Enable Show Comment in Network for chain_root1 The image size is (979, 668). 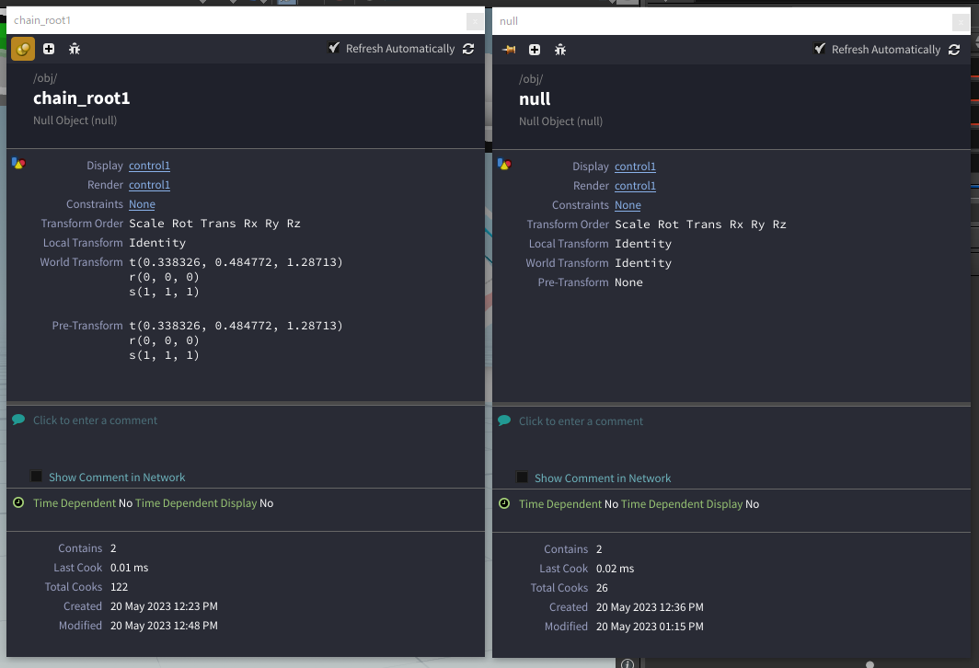click(36, 477)
